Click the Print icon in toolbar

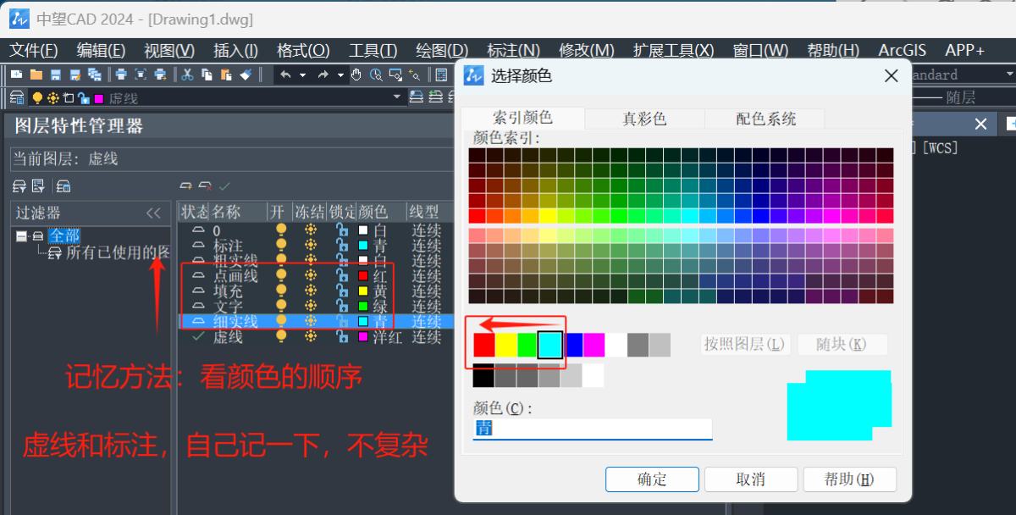(x=122, y=75)
